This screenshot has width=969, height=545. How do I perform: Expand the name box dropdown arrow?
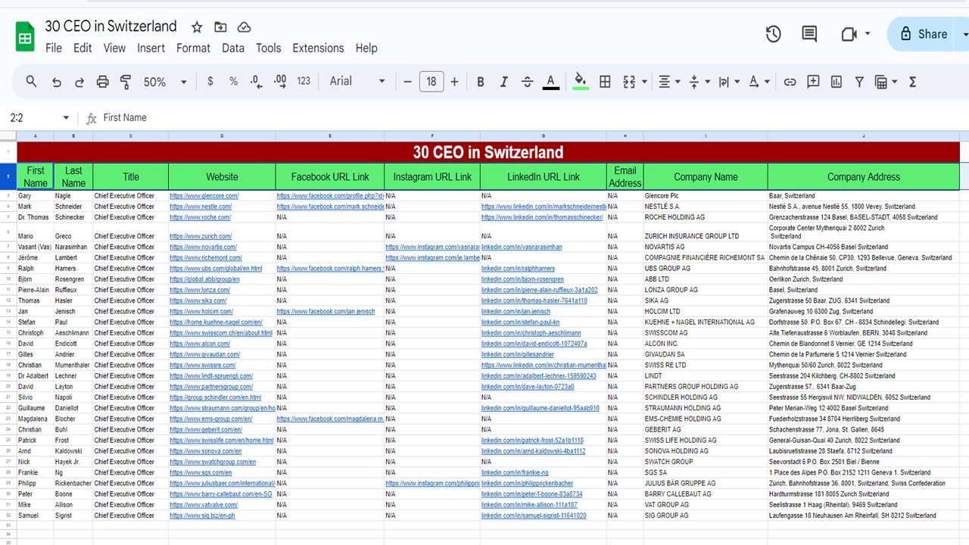click(66, 118)
